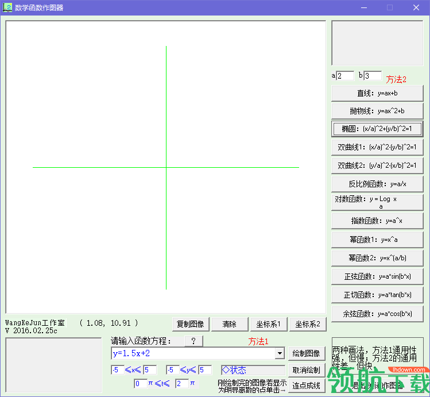
Task: Click the t upper bound field 2
Action: coord(182,384)
